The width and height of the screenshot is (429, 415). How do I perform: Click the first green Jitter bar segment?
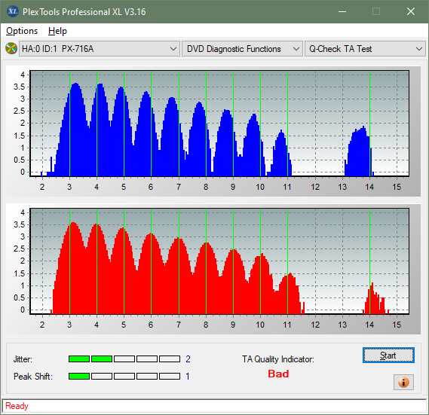[79, 359]
